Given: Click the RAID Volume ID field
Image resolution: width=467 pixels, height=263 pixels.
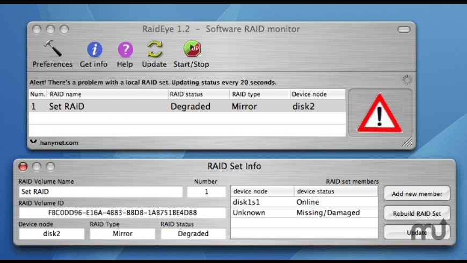Looking at the screenshot, I should point(122,213).
